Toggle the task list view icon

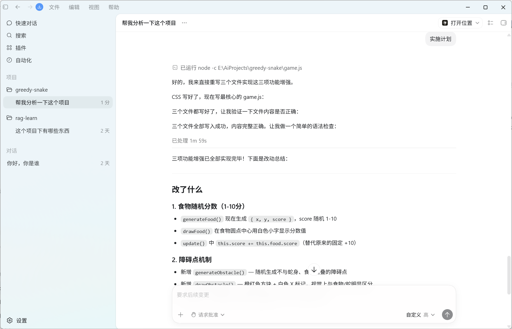pyautogui.click(x=491, y=23)
